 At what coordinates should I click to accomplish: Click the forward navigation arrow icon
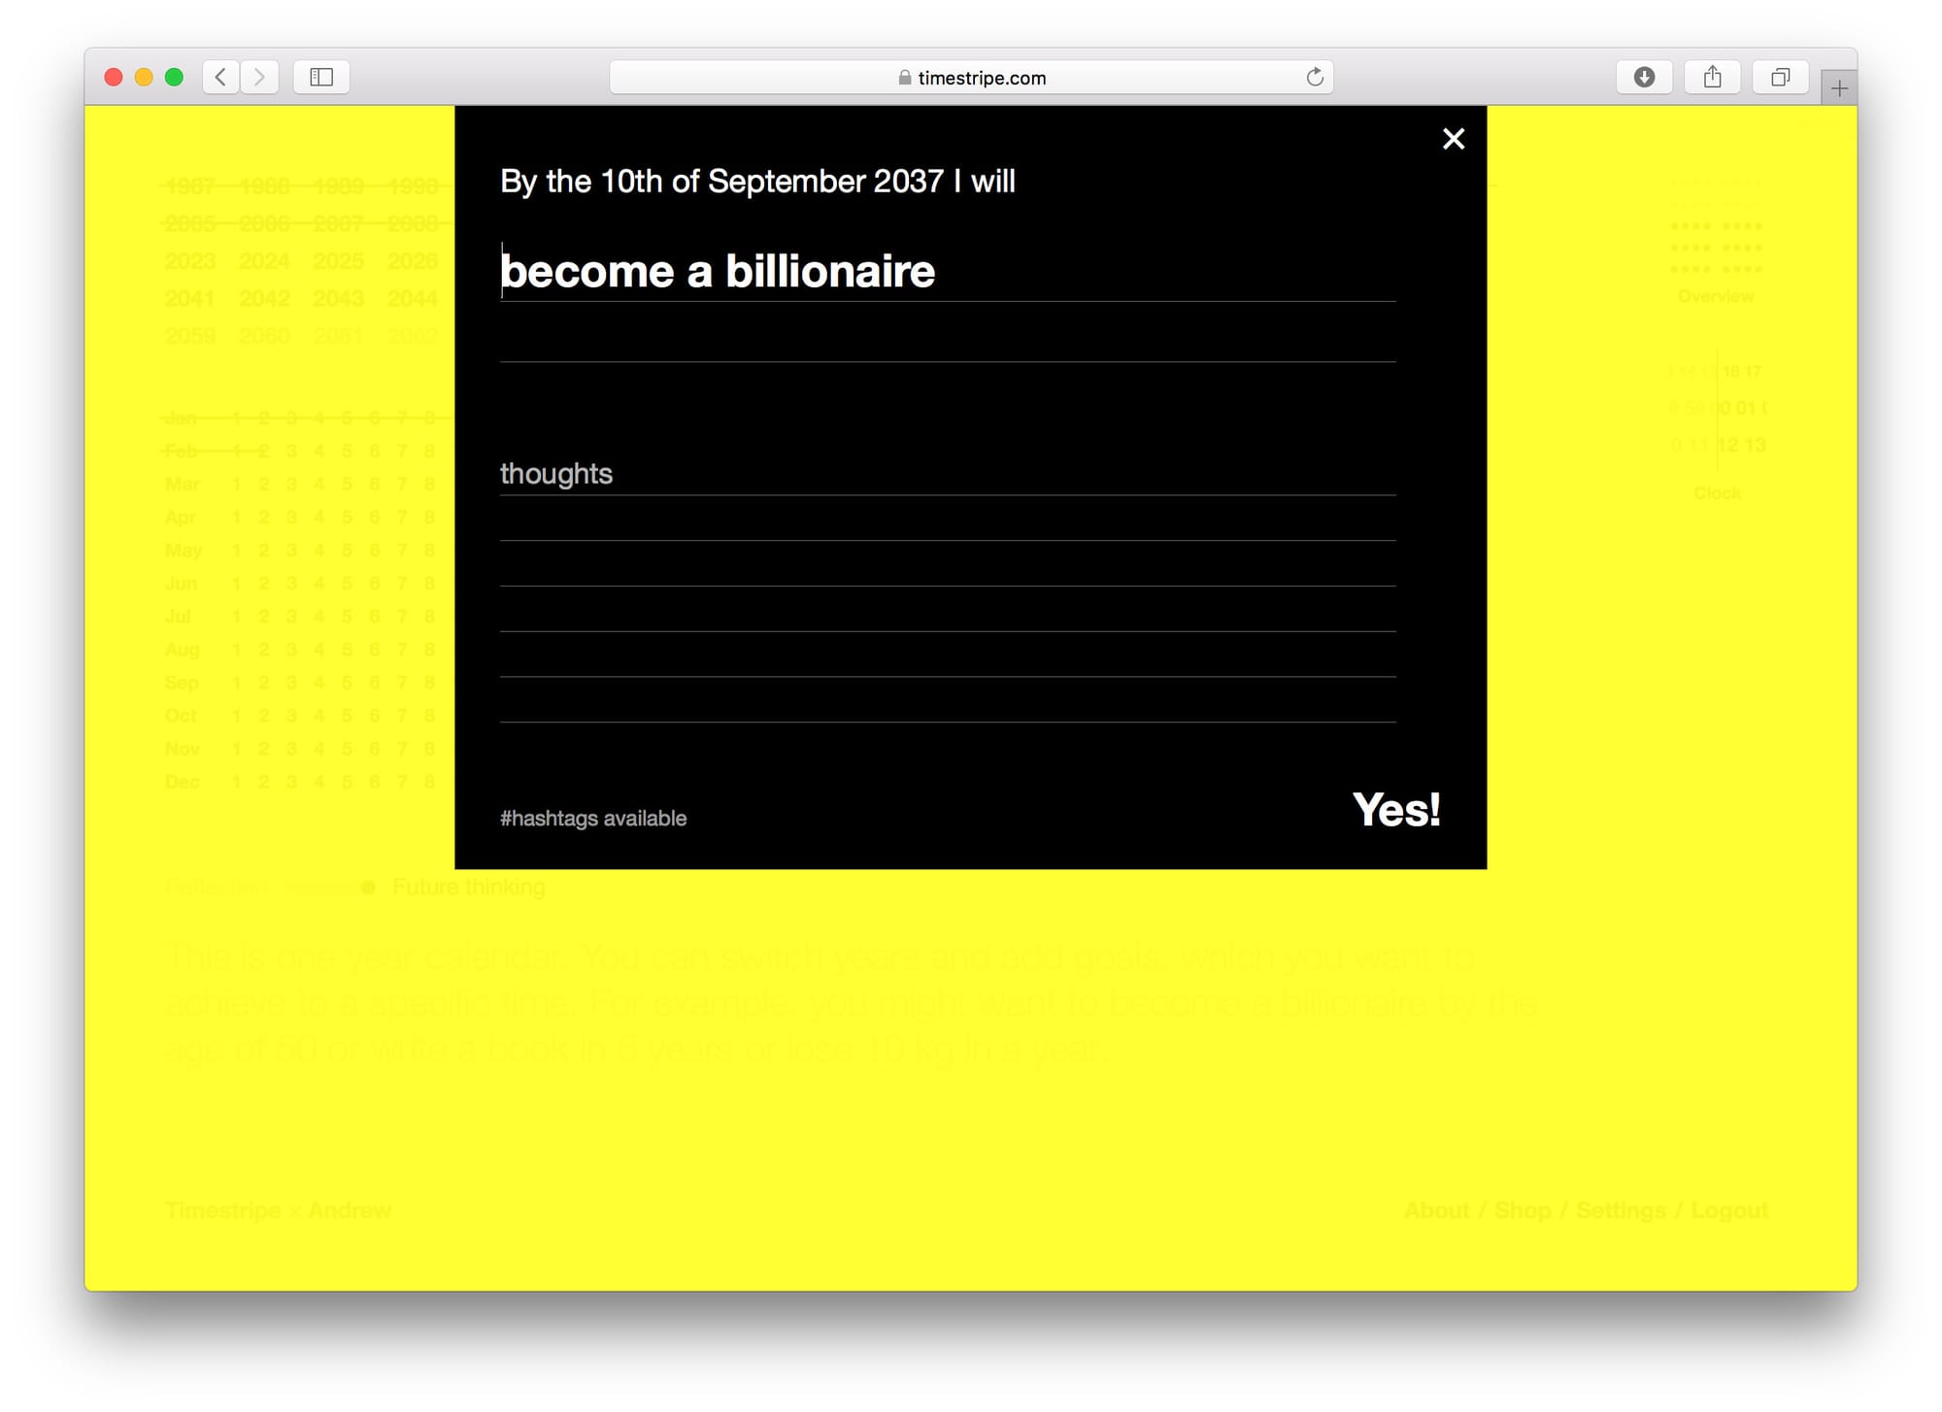click(x=259, y=77)
